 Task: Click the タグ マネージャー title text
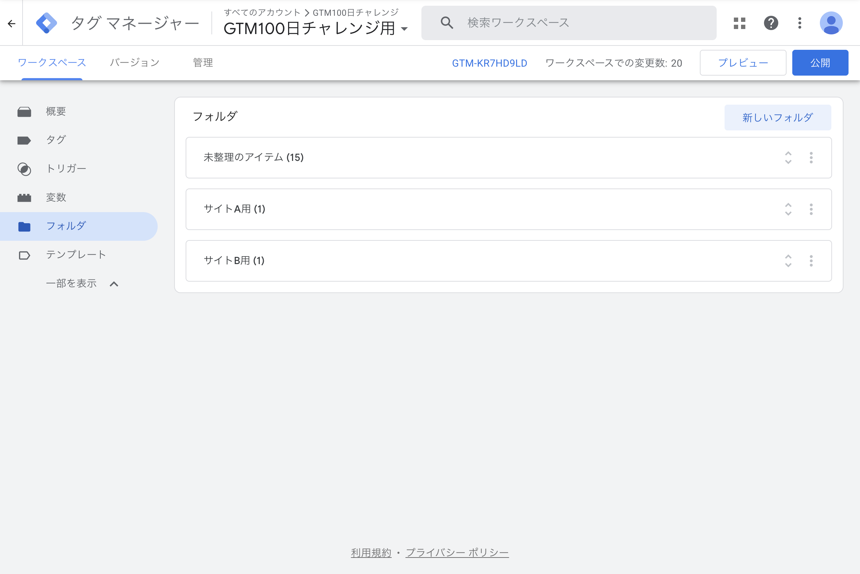click(x=135, y=23)
